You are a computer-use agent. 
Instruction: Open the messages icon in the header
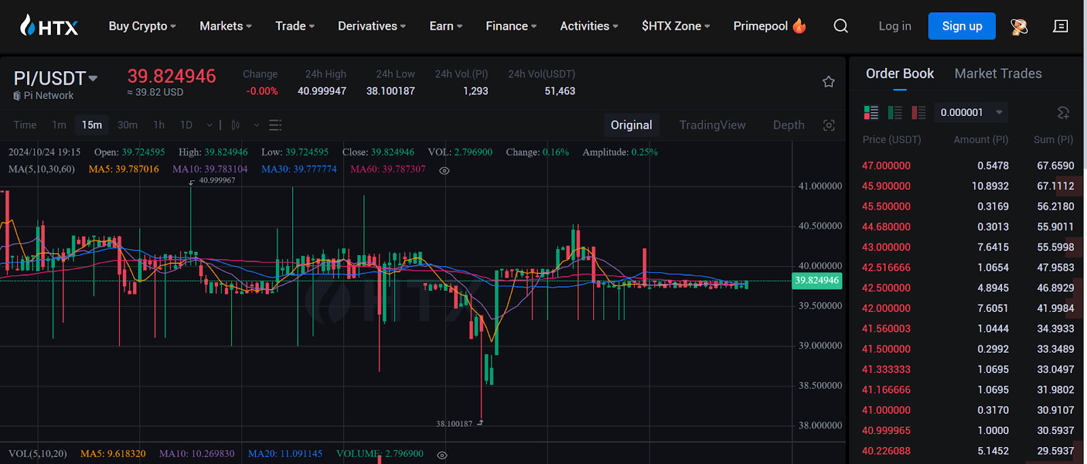[x=1060, y=26]
